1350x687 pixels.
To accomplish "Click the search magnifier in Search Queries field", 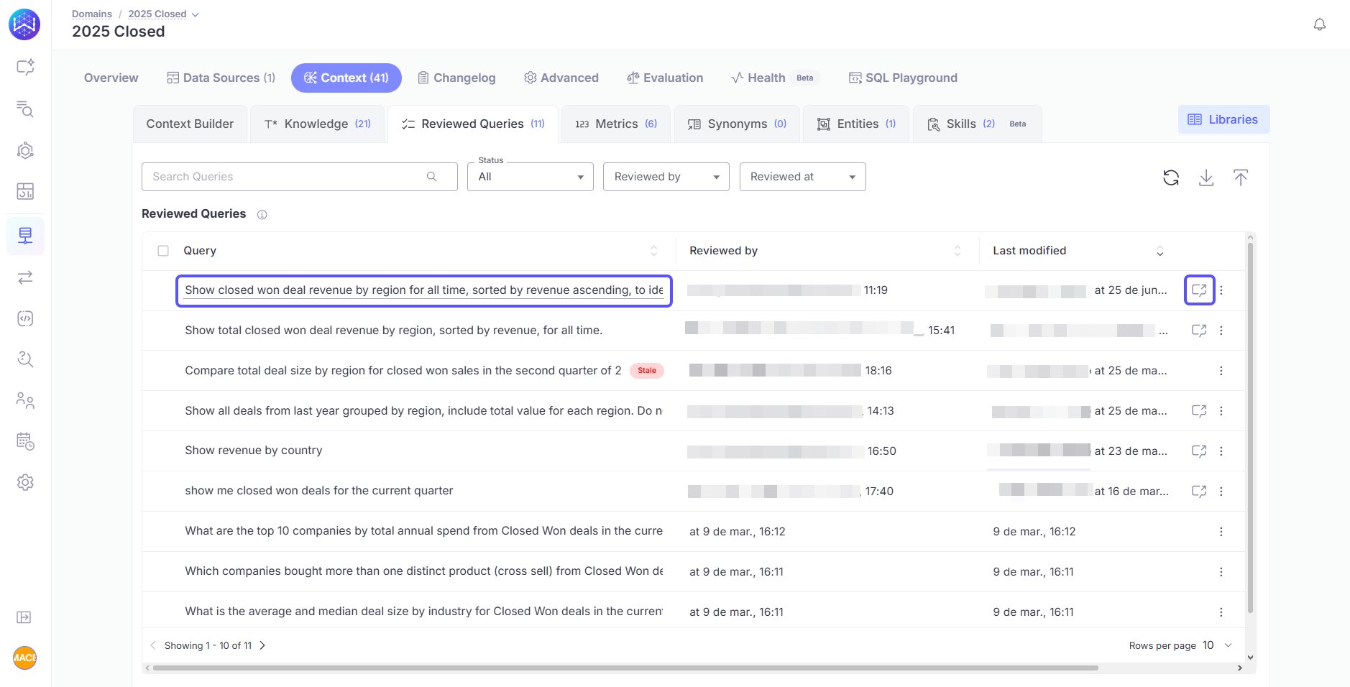I will click(x=431, y=177).
